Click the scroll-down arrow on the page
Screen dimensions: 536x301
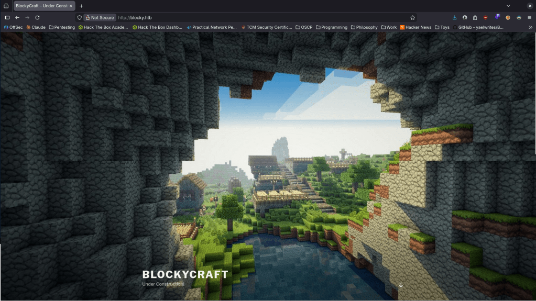pyautogui.click(x=401, y=285)
